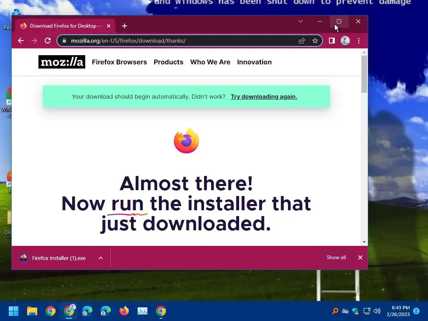Launch Firefox from the taskbar
Screen dimensions: 428x321
(124, 311)
